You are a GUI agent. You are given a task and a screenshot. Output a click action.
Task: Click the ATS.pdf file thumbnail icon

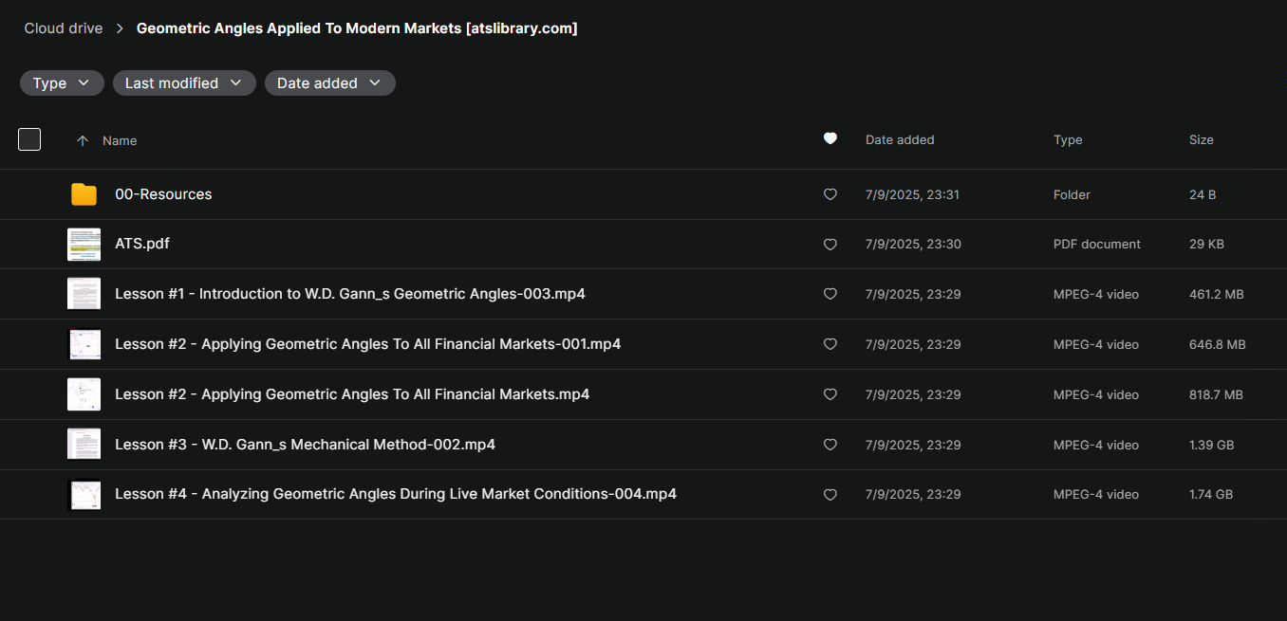[84, 244]
